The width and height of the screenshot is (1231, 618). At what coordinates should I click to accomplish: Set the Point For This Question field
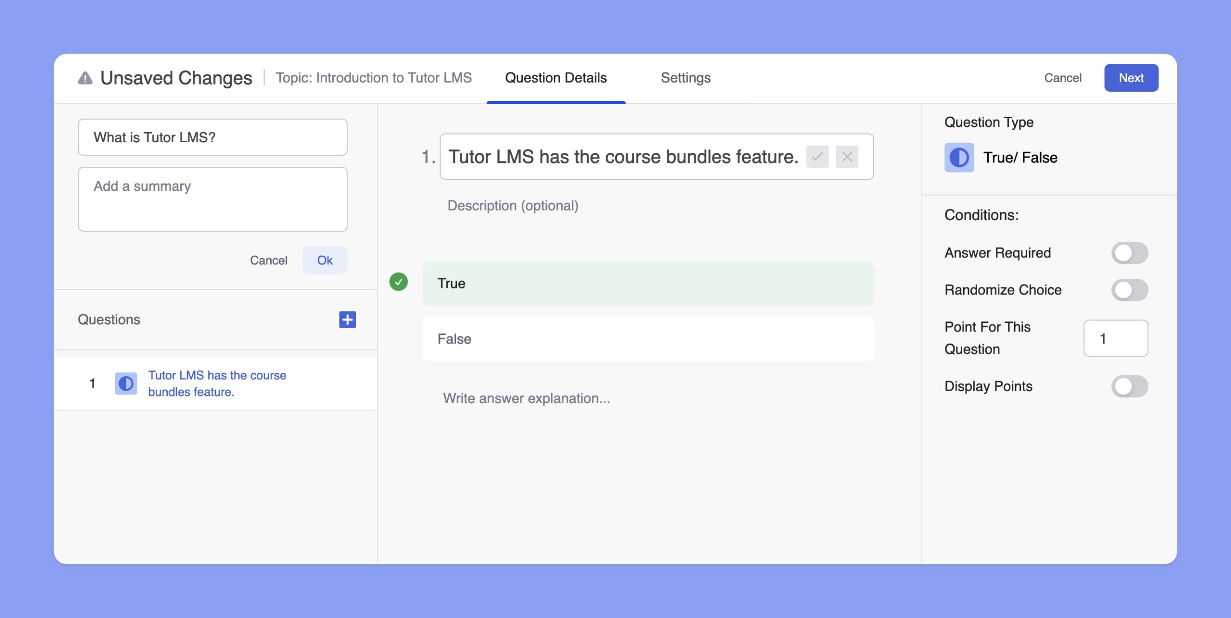pyautogui.click(x=1116, y=338)
